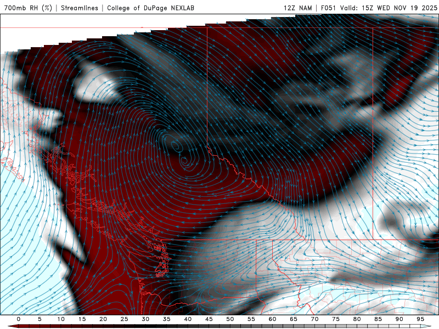Click the "700mb RH (%)" title text
The image size is (439, 329).
point(28,8)
